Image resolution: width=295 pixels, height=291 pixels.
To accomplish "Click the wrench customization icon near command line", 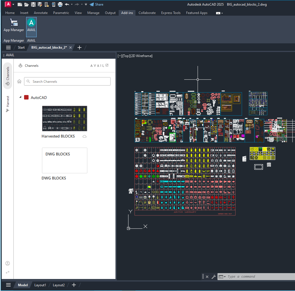I will tap(214, 276).
